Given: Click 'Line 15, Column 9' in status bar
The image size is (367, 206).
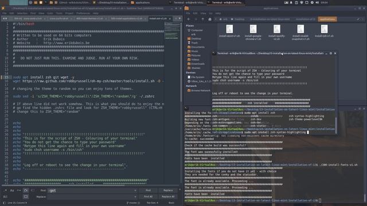Looking at the screenshot, I should (17, 203).
